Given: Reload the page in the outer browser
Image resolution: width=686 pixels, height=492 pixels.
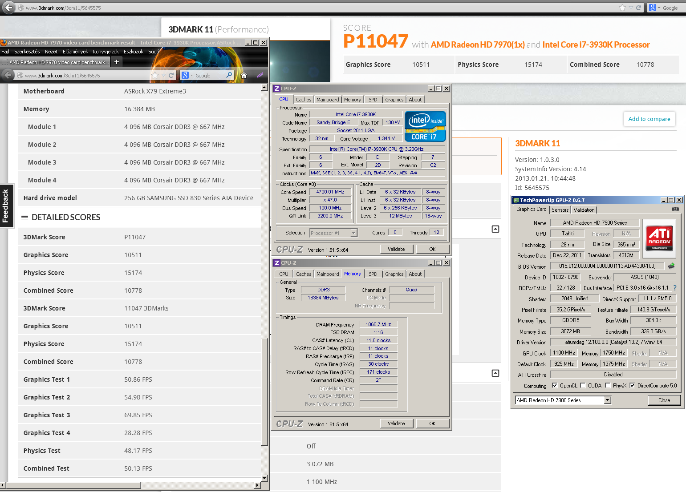Looking at the screenshot, I should [638, 8].
